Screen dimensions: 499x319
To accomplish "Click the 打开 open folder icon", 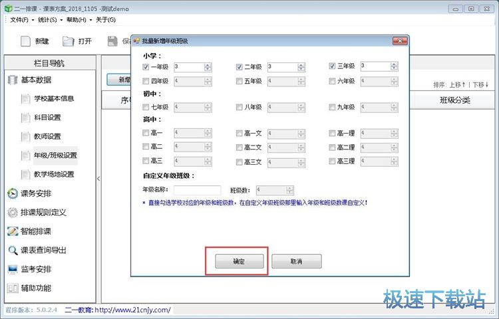I will [x=68, y=41].
